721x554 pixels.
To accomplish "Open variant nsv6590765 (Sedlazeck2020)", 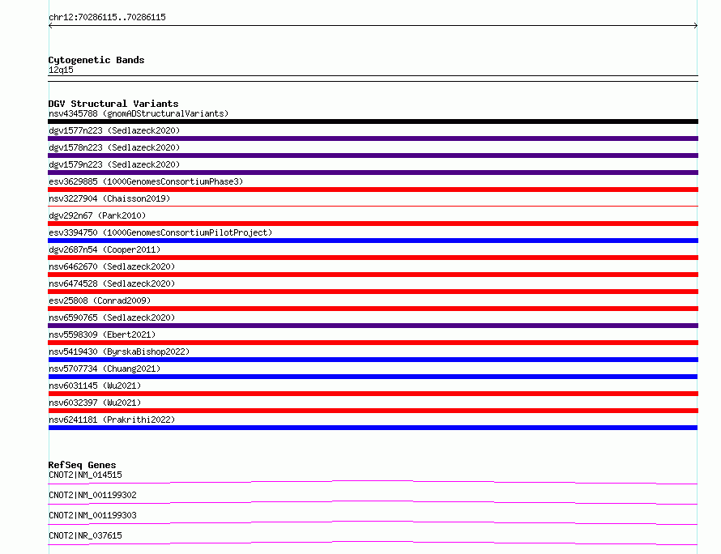I will coord(112,317).
